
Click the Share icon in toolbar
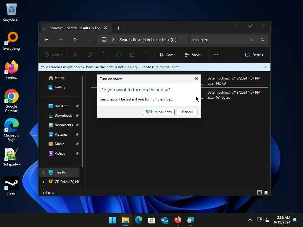pos(132,55)
